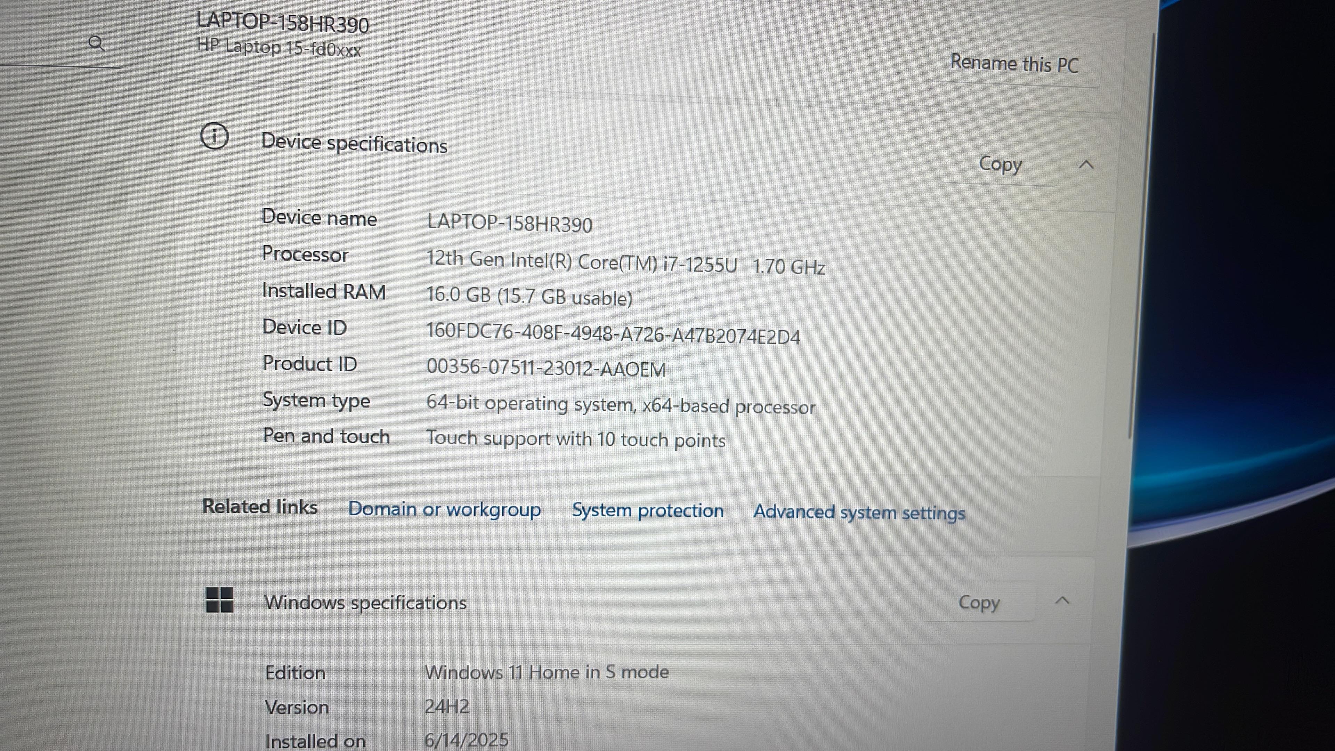The image size is (1335, 751).
Task: Click the Installed RAM label
Action: coord(323,291)
